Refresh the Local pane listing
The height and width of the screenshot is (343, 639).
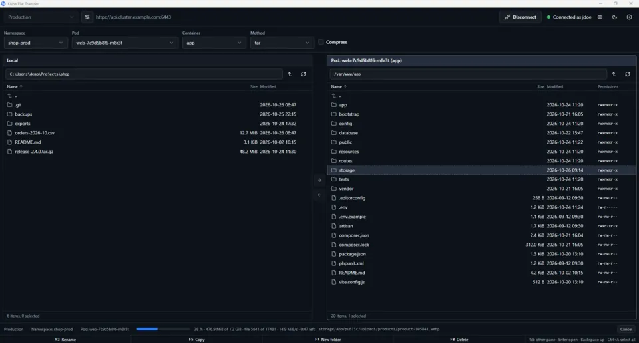304,74
